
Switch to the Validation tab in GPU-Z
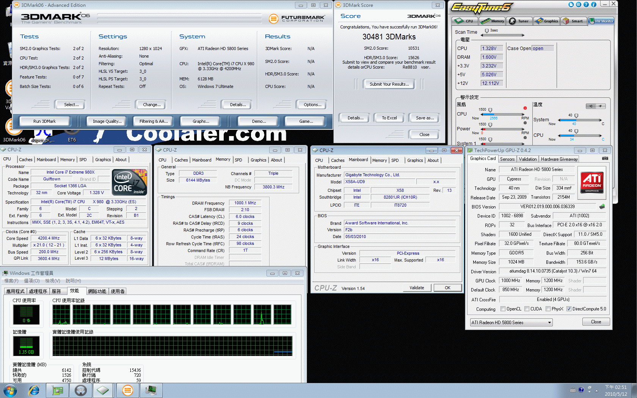528,159
